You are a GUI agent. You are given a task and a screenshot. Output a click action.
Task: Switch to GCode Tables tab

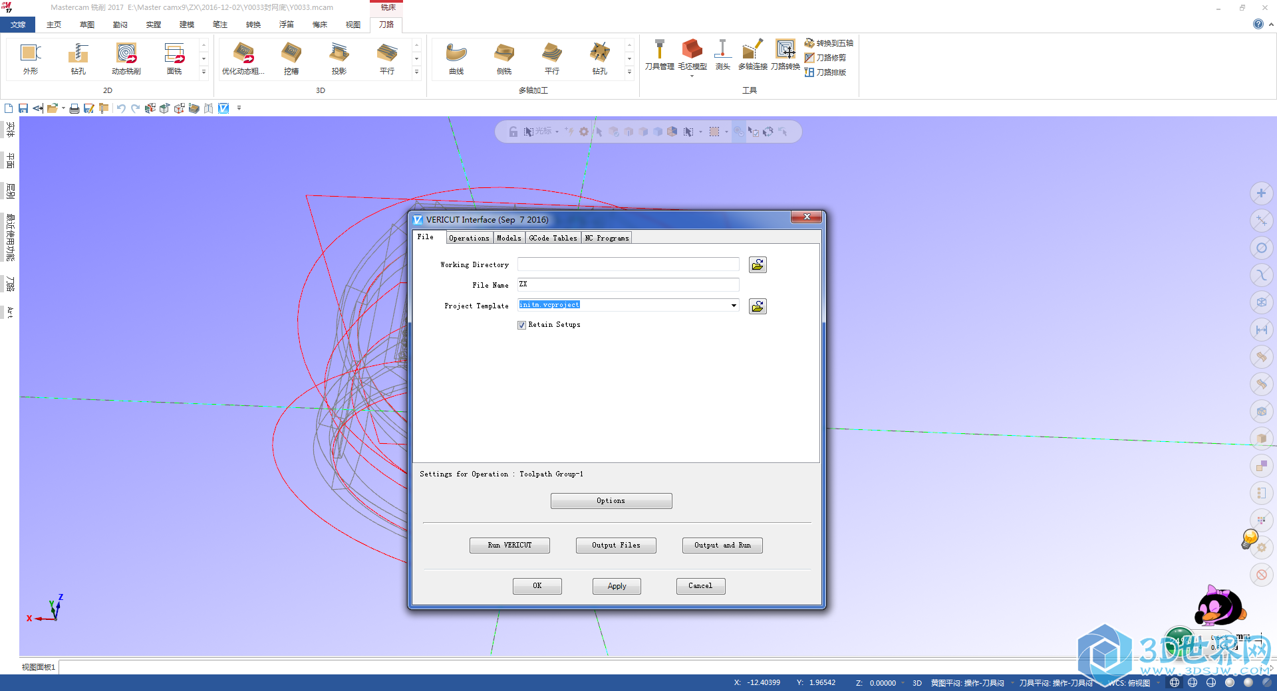tap(553, 238)
